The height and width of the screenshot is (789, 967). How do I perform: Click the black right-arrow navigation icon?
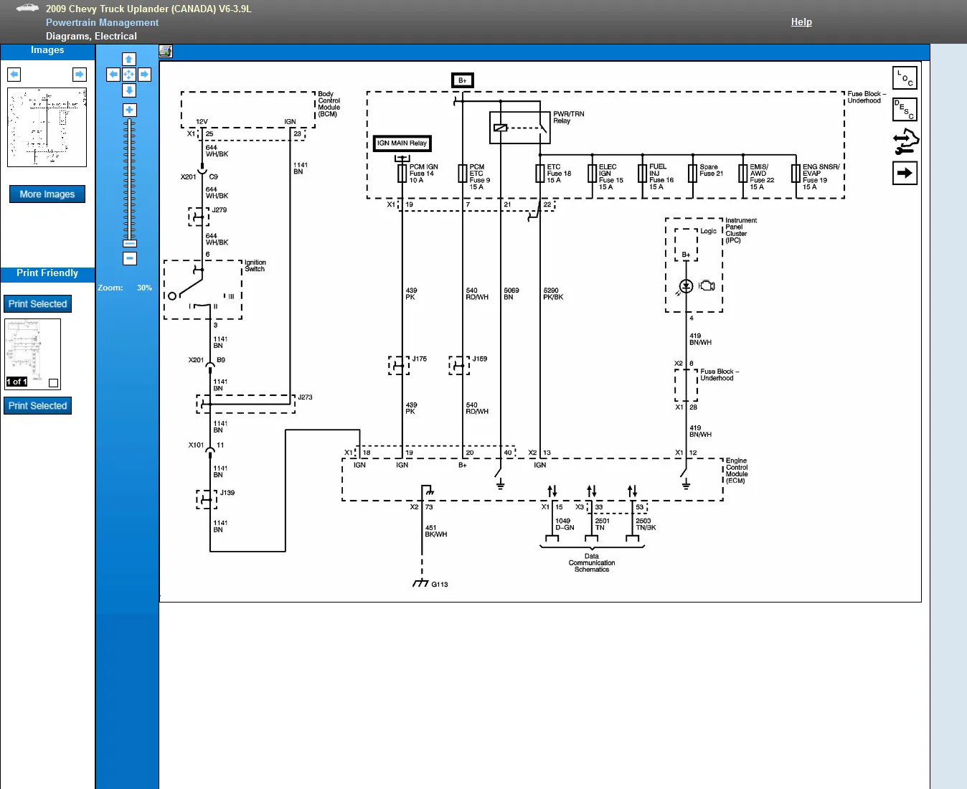point(905,173)
